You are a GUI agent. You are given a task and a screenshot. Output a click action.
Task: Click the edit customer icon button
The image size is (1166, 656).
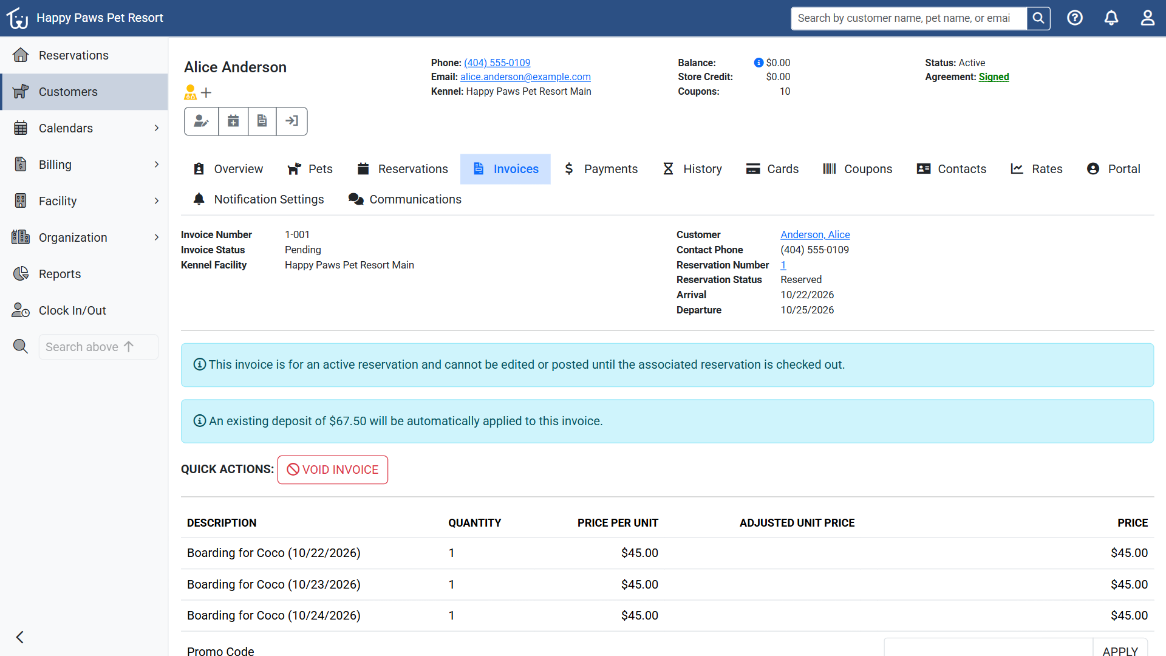pos(201,121)
